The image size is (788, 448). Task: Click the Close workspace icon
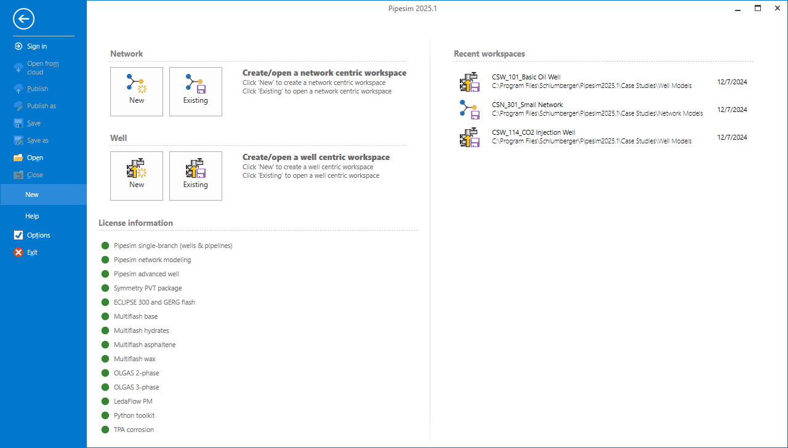click(18, 175)
